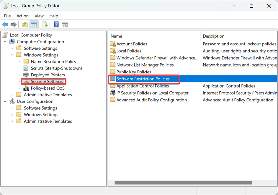This screenshot has height=195, width=278.
Task: Click the Advanced Audit Policy Configuration folder icon
Action: pos(113,100)
